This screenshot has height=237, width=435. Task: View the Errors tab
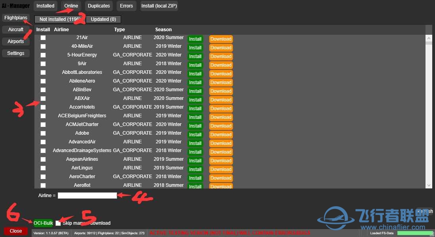pyautogui.click(x=126, y=6)
